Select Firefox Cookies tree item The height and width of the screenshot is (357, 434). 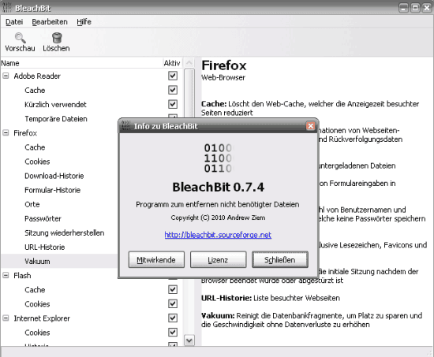(37, 162)
